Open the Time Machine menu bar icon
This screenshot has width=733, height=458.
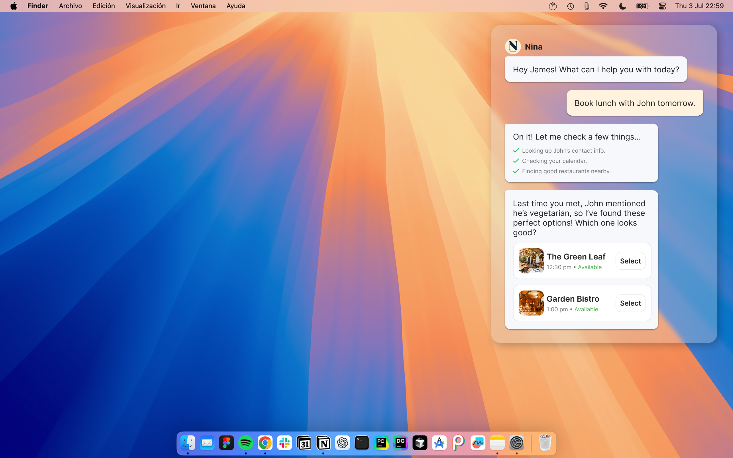pos(570,6)
